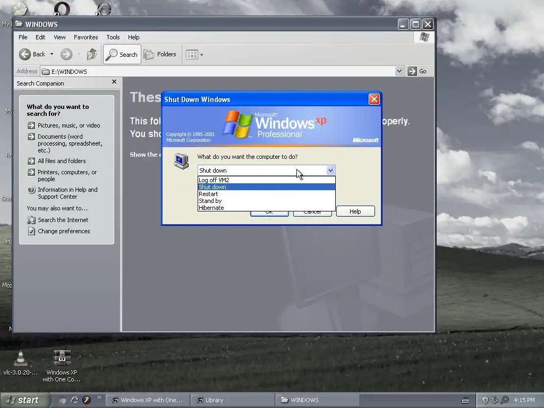544x408 pixels.
Task: Search Printers, computers, or people
Action: [x=67, y=175]
